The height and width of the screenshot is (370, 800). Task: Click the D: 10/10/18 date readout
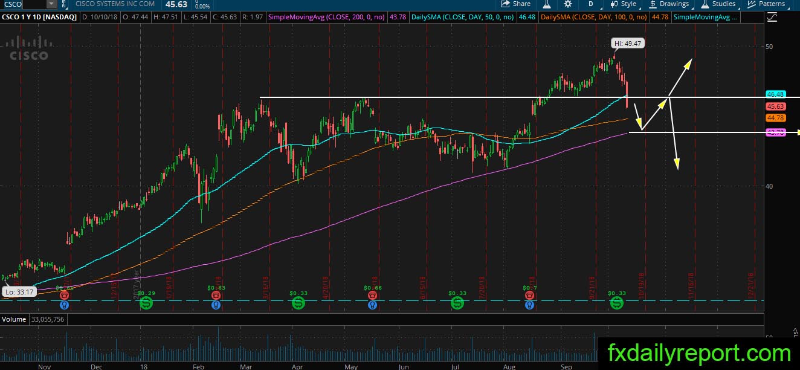(x=100, y=17)
